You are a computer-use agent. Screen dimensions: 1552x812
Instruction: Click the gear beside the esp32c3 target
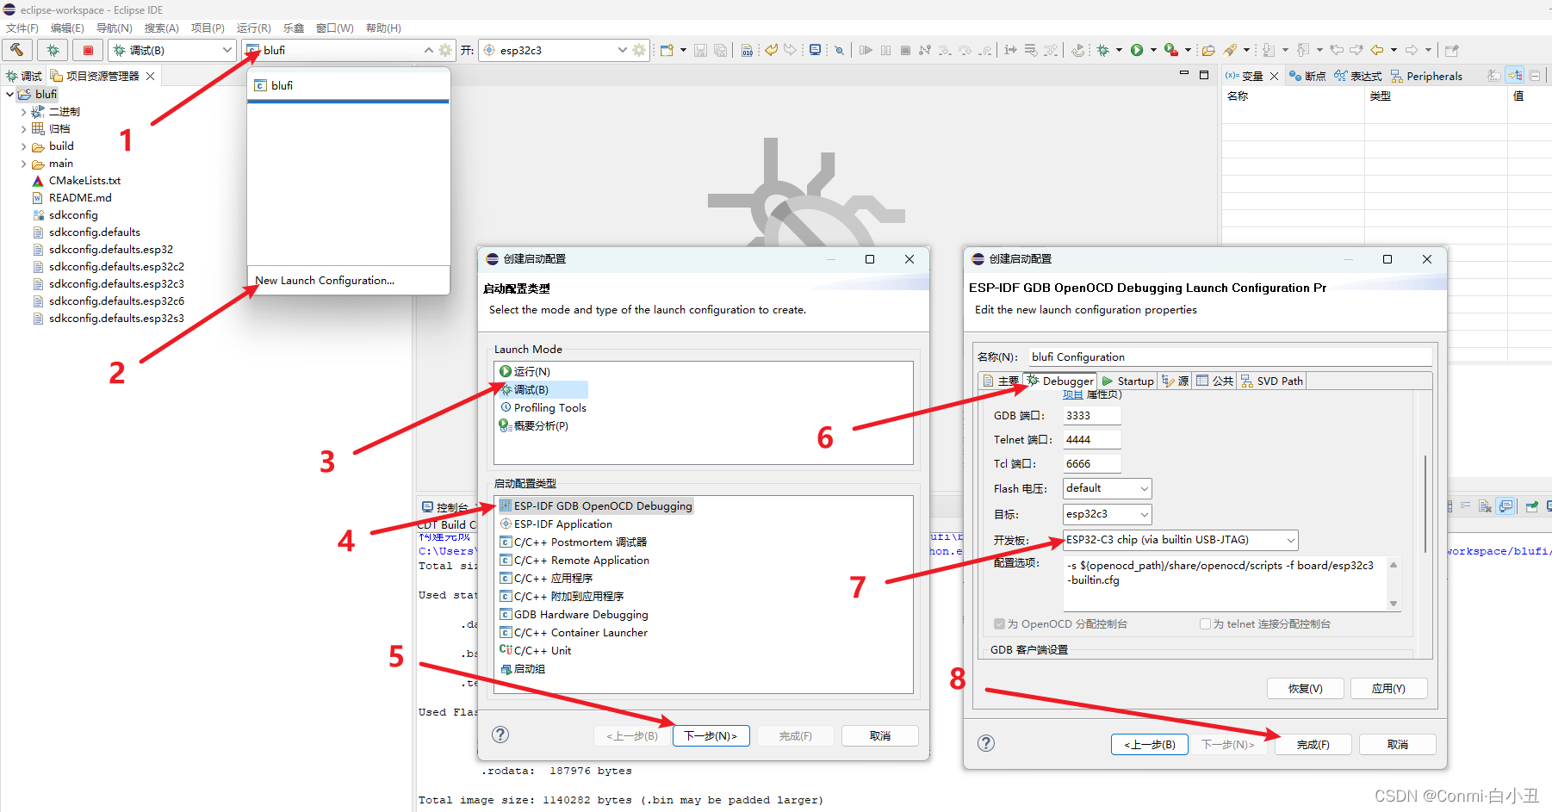click(x=639, y=50)
